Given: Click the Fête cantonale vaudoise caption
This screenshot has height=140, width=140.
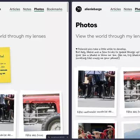Looking at the screenshot, I should tap(95, 112).
